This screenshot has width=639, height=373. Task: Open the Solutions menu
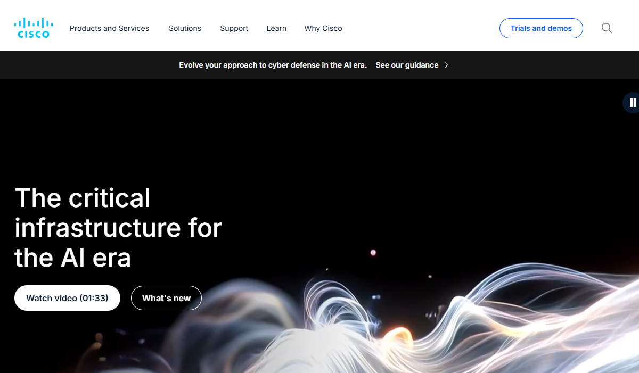(185, 28)
